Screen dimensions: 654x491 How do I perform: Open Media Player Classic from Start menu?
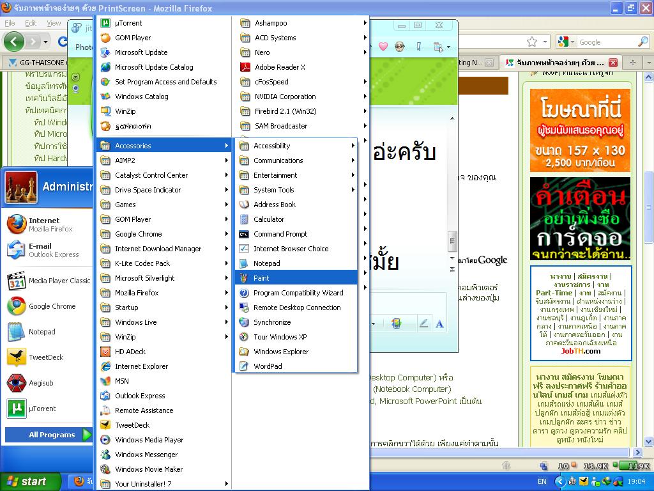pos(48,281)
